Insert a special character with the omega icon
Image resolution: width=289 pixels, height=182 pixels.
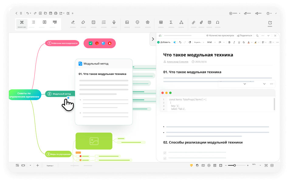pos(218,22)
